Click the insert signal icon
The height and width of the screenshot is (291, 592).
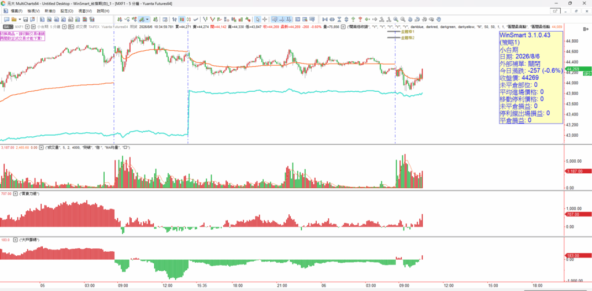click(x=135, y=19)
